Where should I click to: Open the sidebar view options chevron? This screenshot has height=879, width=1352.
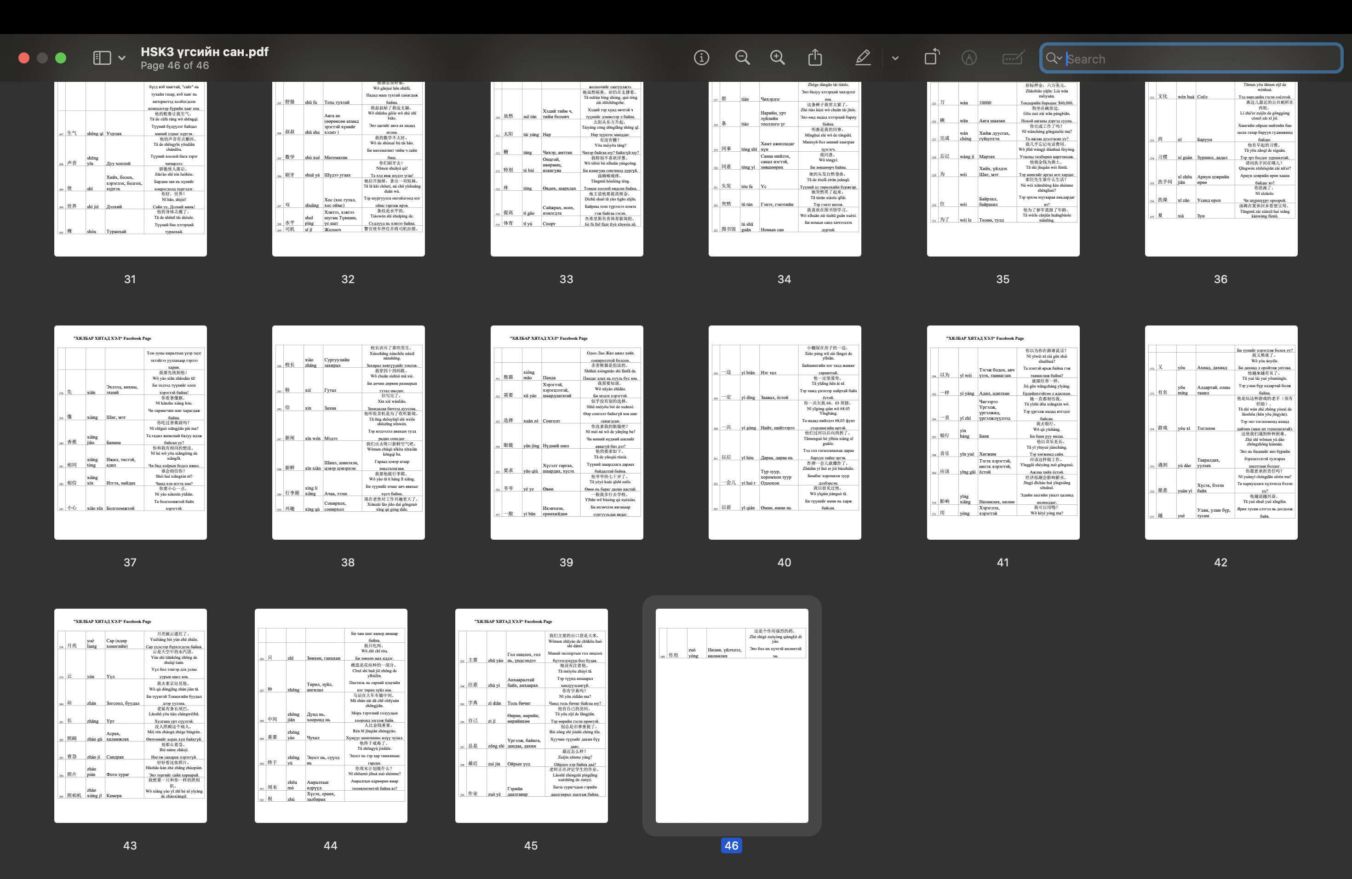[x=121, y=58]
